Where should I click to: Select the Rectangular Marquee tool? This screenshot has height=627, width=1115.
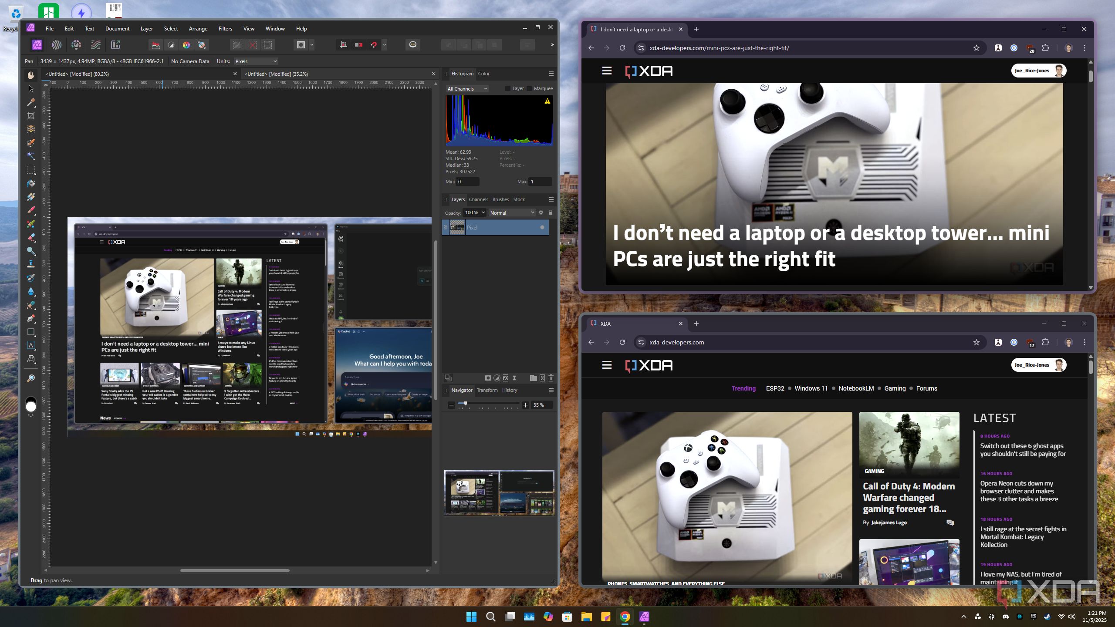click(30, 170)
